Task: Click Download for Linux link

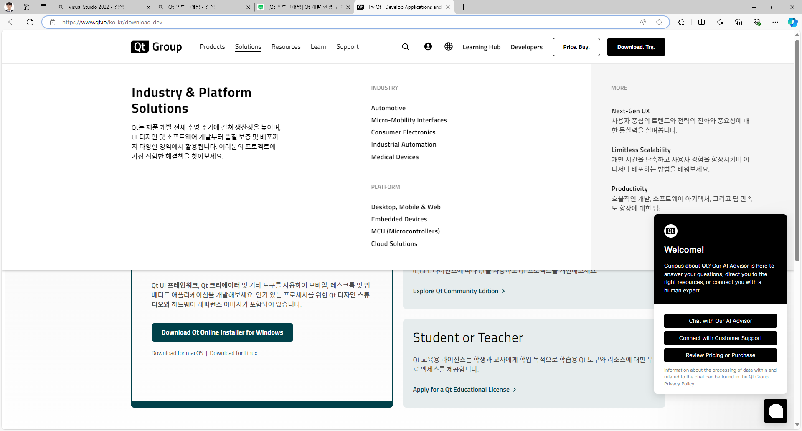Action: pos(233,353)
